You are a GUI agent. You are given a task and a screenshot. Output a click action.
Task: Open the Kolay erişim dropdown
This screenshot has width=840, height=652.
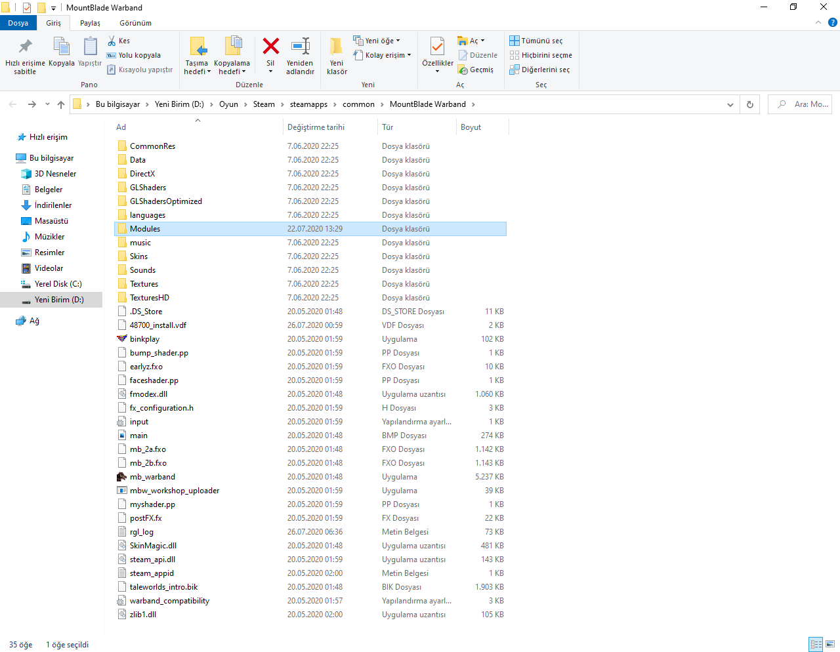tap(382, 55)
